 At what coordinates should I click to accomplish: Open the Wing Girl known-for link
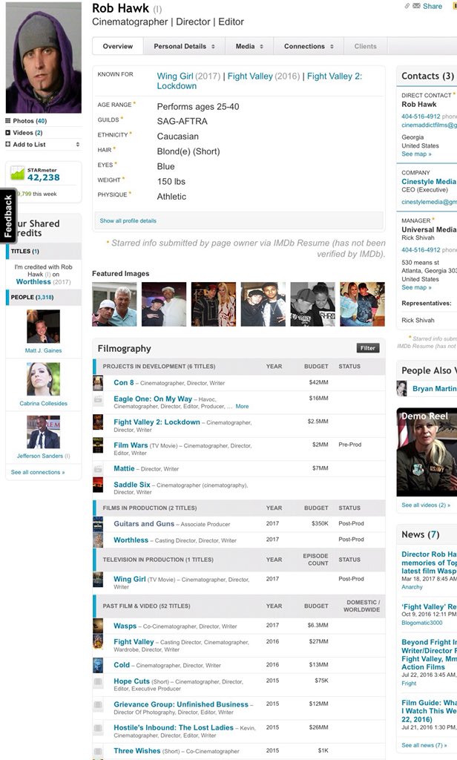pos(175,76)
